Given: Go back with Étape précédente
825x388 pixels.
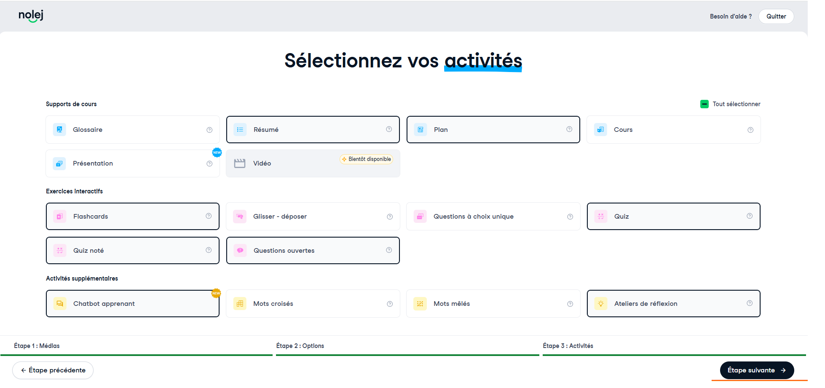Looking at the screenshot, I should pyautogui.click(x=53, y=370).
